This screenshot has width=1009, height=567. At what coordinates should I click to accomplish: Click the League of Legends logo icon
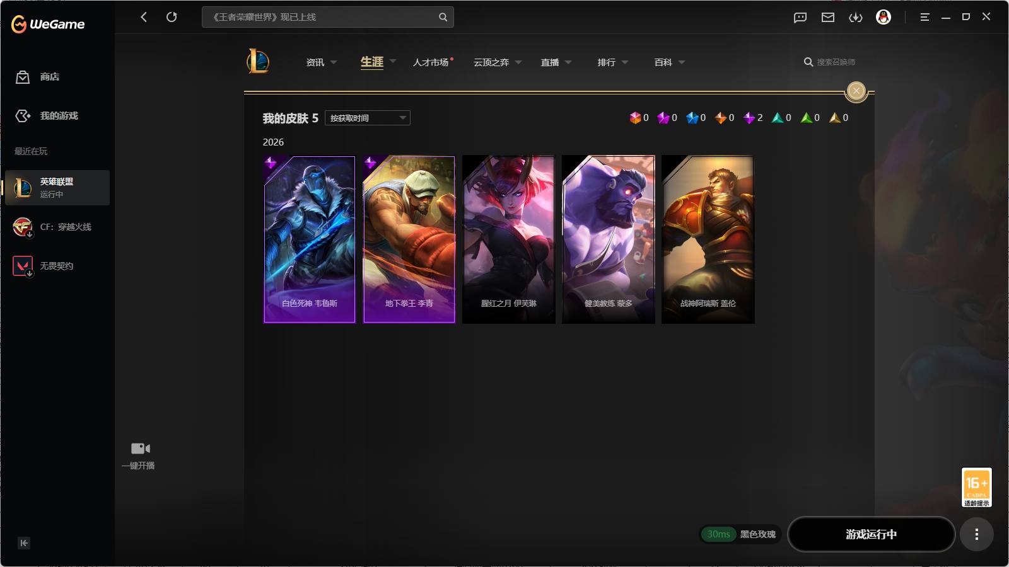click(258, 62)
